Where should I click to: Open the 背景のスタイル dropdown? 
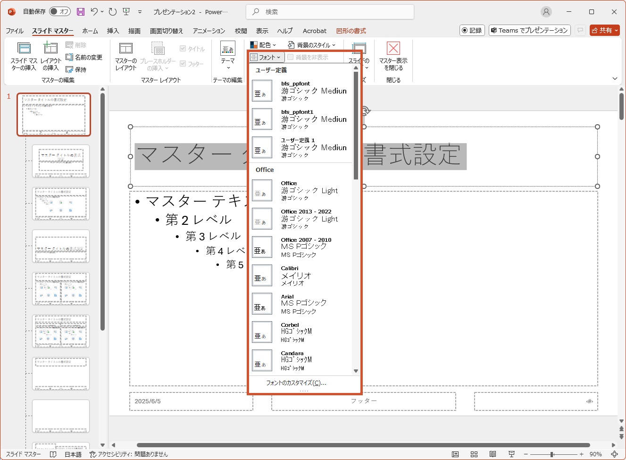pyautogui.click(x=311, y=45)
